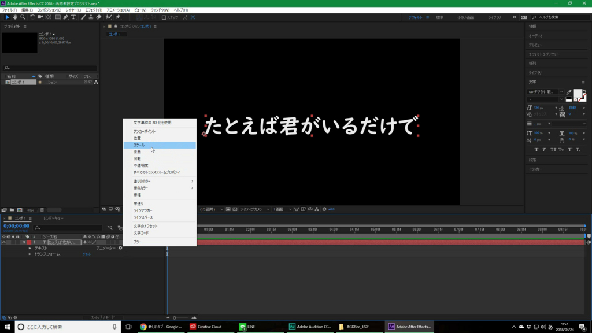Select the Horizontal Type tool

73,17
